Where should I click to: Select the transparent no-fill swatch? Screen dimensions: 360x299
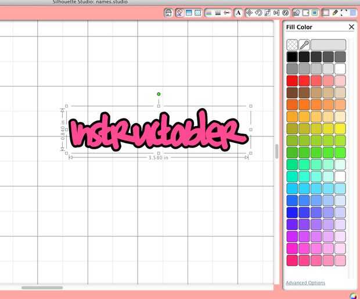292,45
